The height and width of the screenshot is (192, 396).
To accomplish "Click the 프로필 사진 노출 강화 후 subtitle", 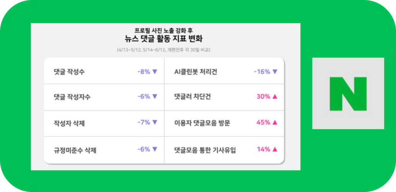I will 164,30.
